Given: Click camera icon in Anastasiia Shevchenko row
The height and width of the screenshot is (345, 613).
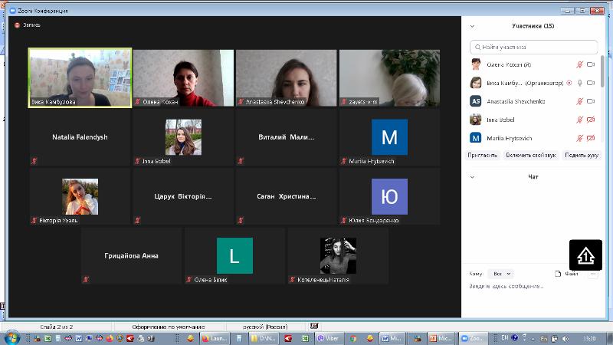Looking at the screenshot, I should (591, 101).
